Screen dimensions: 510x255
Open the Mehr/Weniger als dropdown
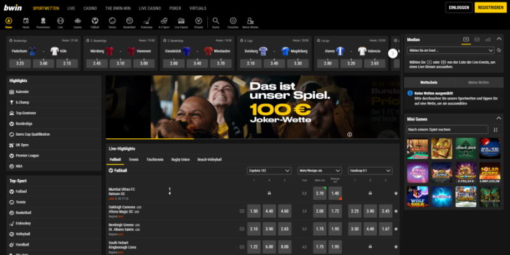tap(320, 171)
